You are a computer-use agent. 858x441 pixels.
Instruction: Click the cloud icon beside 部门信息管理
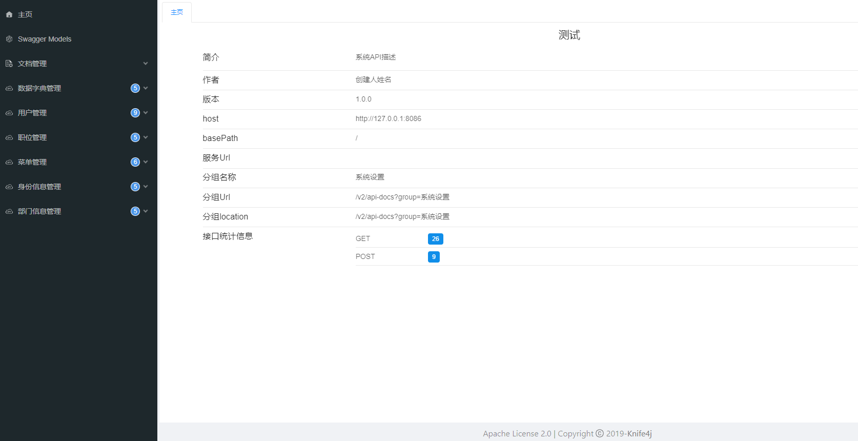click(x=9, y=211)
